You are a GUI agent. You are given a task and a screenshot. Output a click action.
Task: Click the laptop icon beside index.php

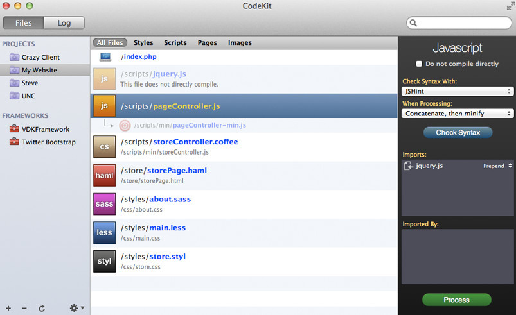click(x=105, y=57)
